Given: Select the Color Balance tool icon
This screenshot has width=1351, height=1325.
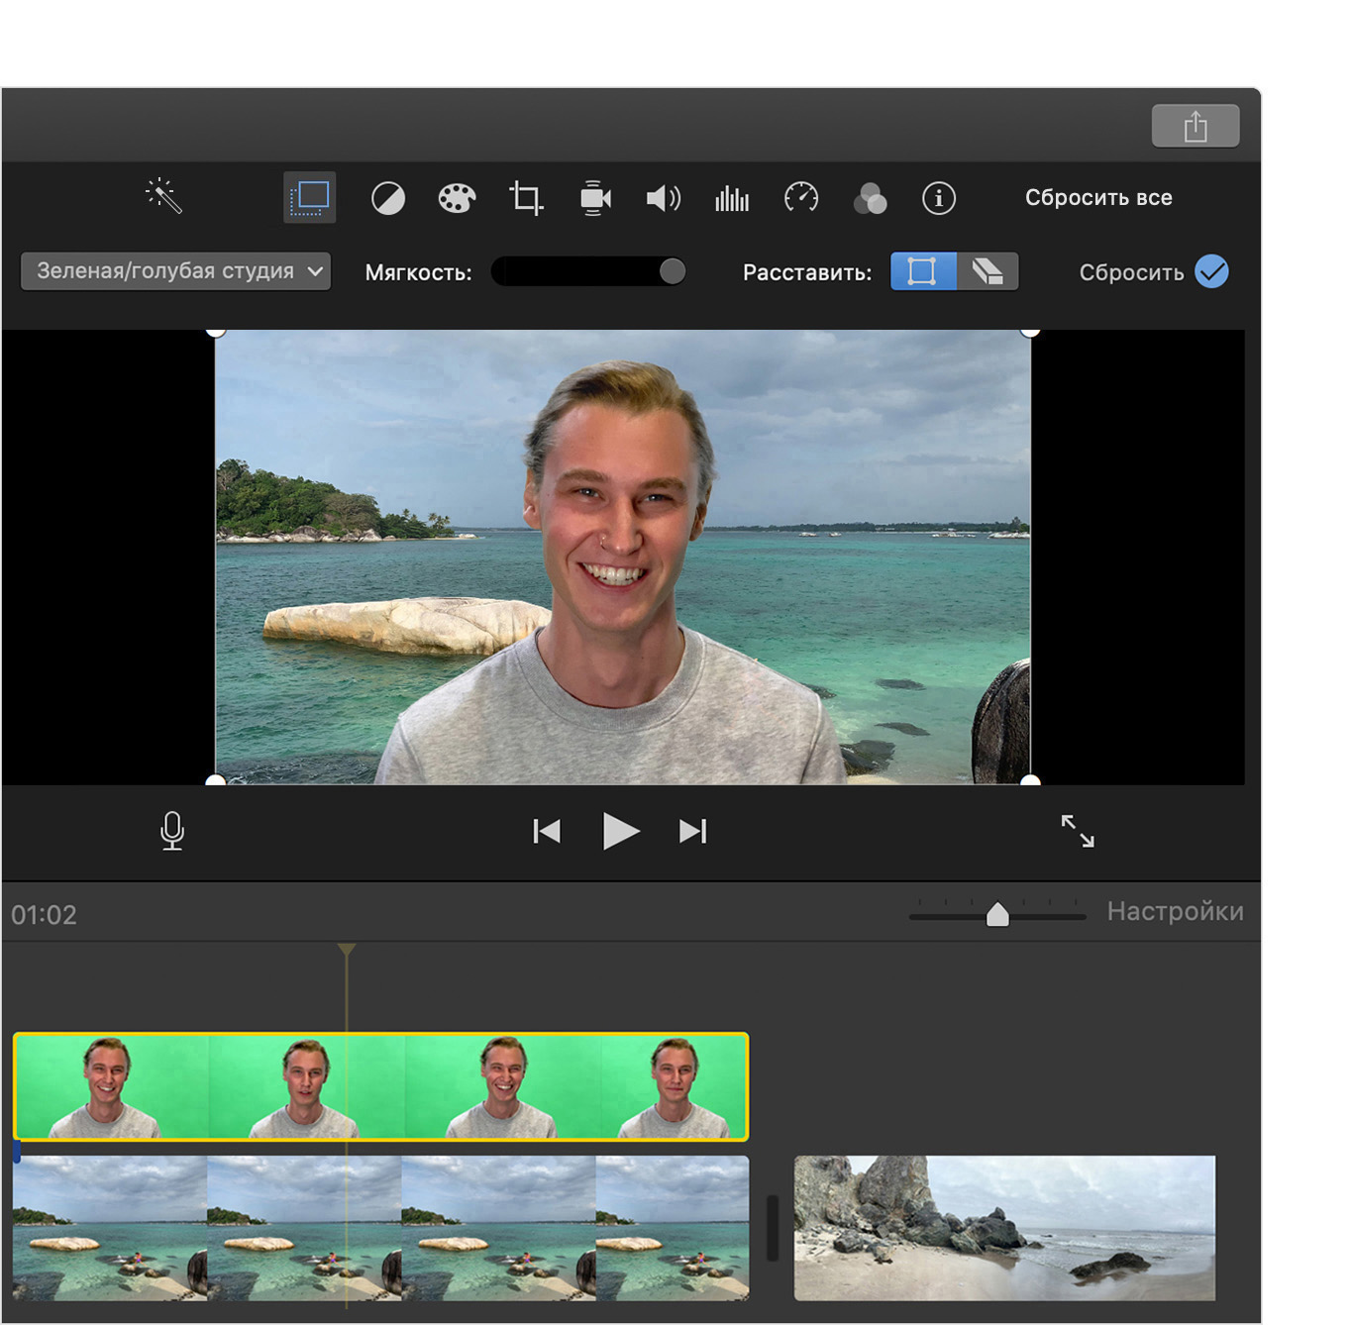Looking at the screenshot, I should tap(387, 199).
